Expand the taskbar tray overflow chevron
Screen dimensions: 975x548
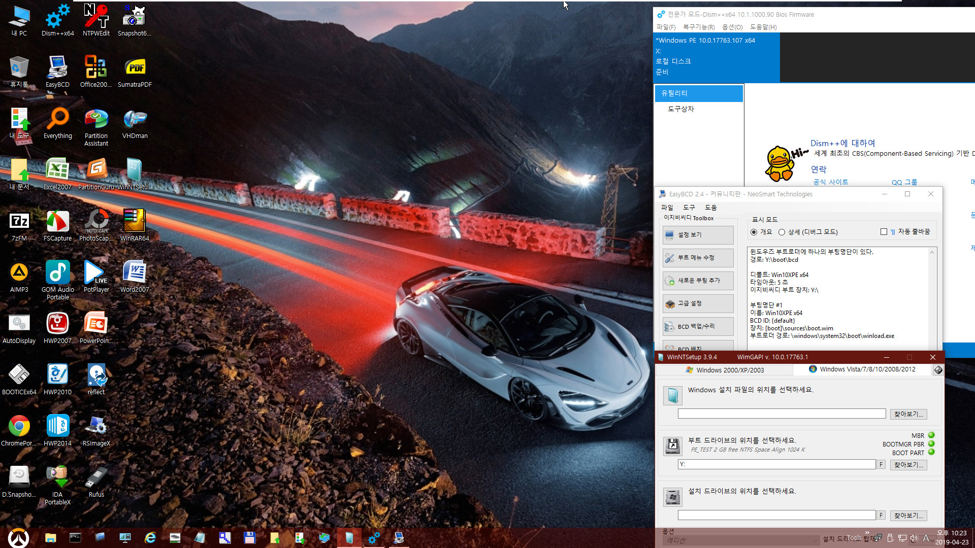coord(867,532)
